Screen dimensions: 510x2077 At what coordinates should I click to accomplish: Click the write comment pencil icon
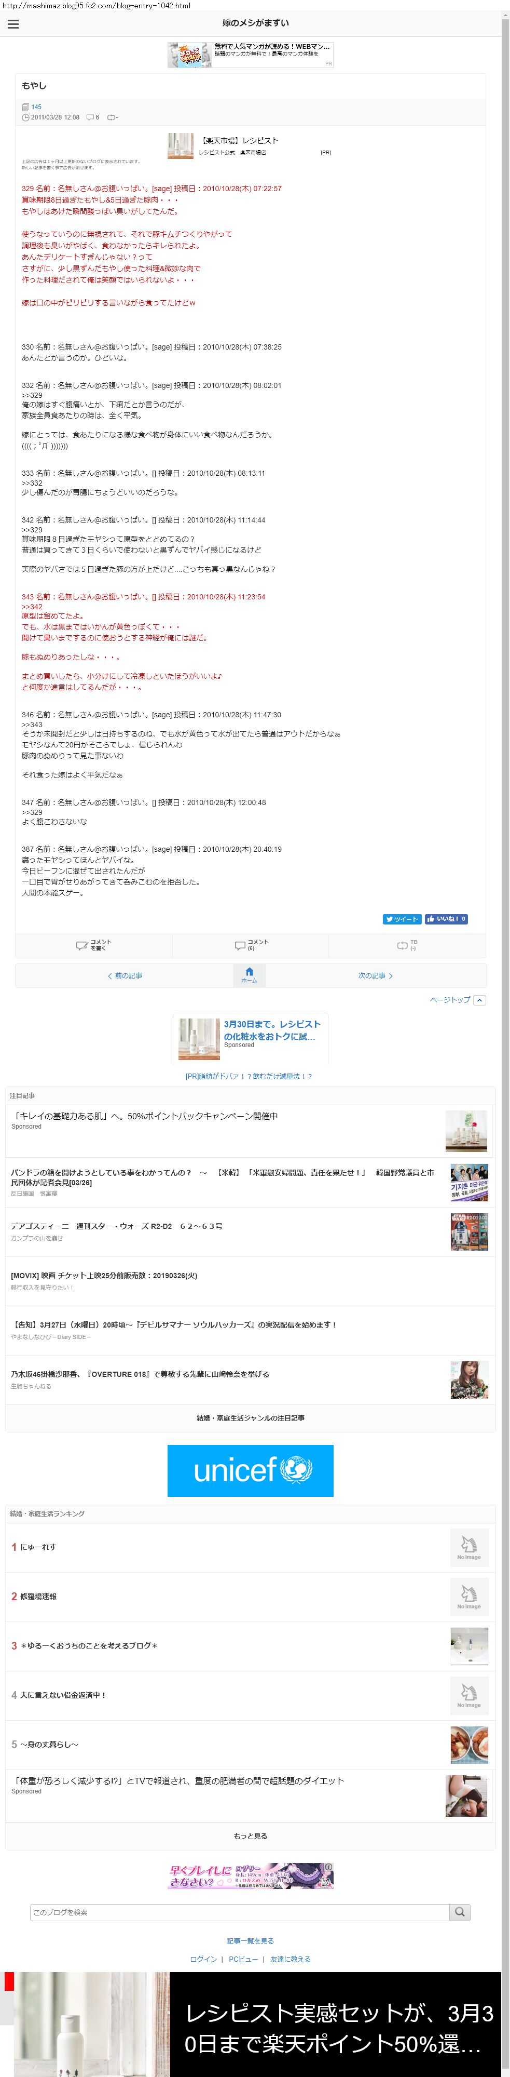click(81, 945)
